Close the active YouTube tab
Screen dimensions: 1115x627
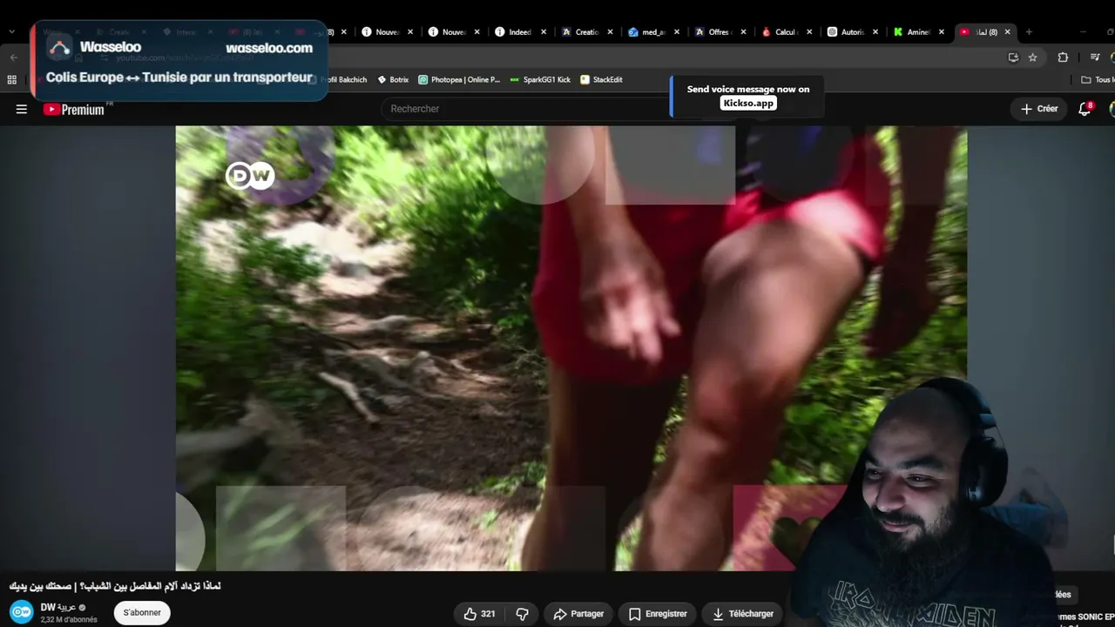tap(1008, 32)
